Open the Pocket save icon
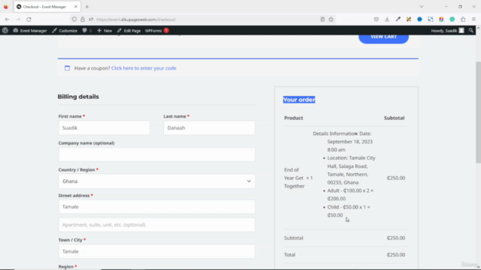This screenshot has width=481, height=270. point(377,19)
